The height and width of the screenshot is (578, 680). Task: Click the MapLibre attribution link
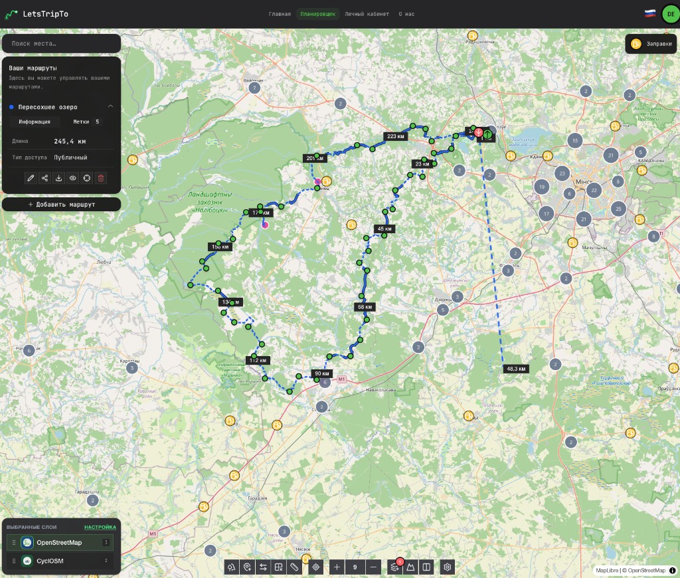pos(607,570)
